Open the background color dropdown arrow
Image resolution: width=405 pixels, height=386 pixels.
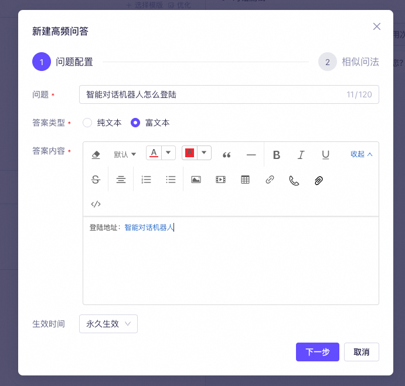204,153
